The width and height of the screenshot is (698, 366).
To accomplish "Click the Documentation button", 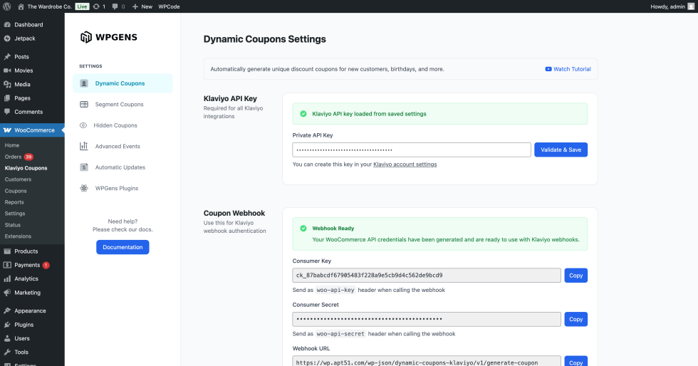I will point(123,247).
